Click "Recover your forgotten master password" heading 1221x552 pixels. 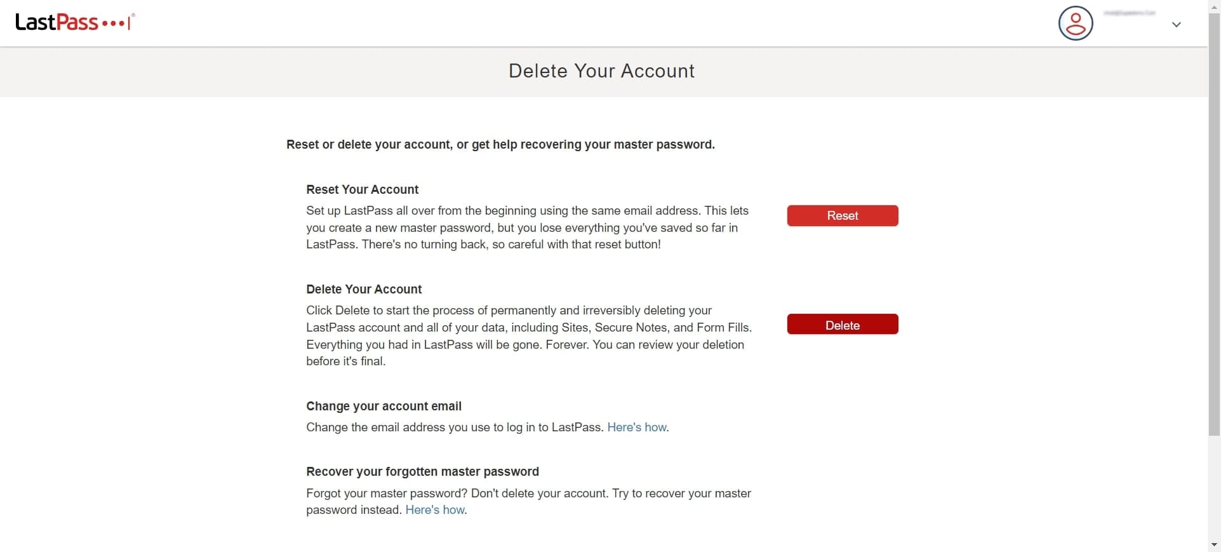422,472
